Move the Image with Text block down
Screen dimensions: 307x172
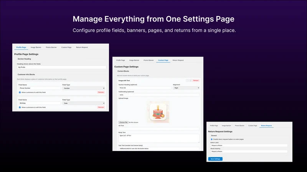[x=190, y=80]
